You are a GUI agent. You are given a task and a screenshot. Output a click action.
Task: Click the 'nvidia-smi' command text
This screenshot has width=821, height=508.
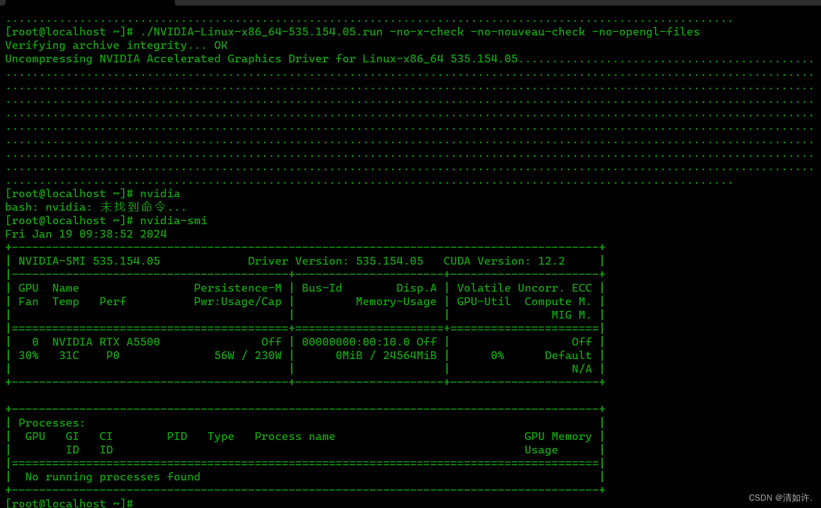pos(174,221)
